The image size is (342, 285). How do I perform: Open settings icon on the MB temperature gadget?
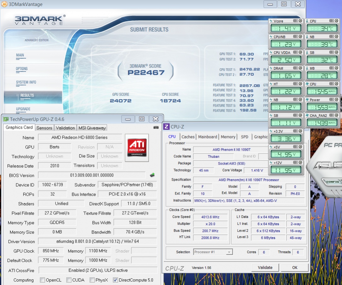pos(332,68)
